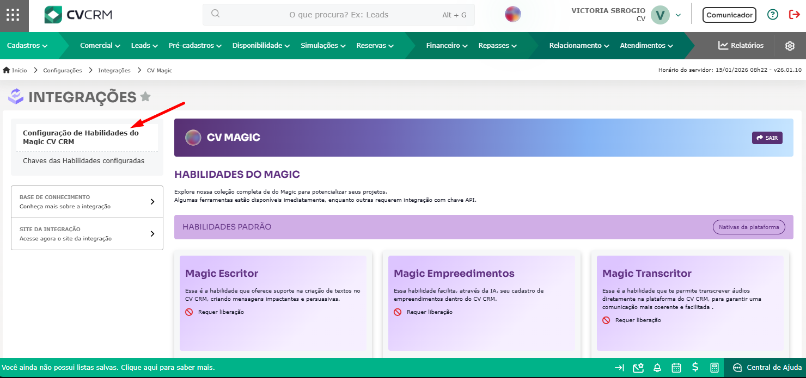
Task: Open the calculator icon
Action: click(x=715, y=368)
